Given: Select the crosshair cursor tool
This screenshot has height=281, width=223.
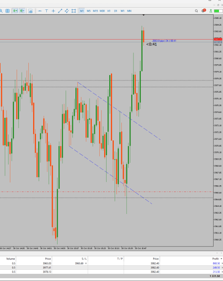Looking at the screenshot, I should (53, 11).
